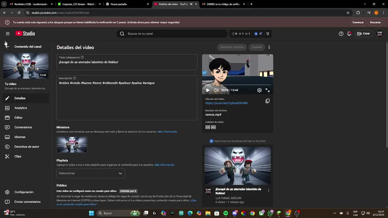Viewport: 388px width, 218px height.
Task: Click the trophy icon in the toolbar
Action: click(268, 34)
